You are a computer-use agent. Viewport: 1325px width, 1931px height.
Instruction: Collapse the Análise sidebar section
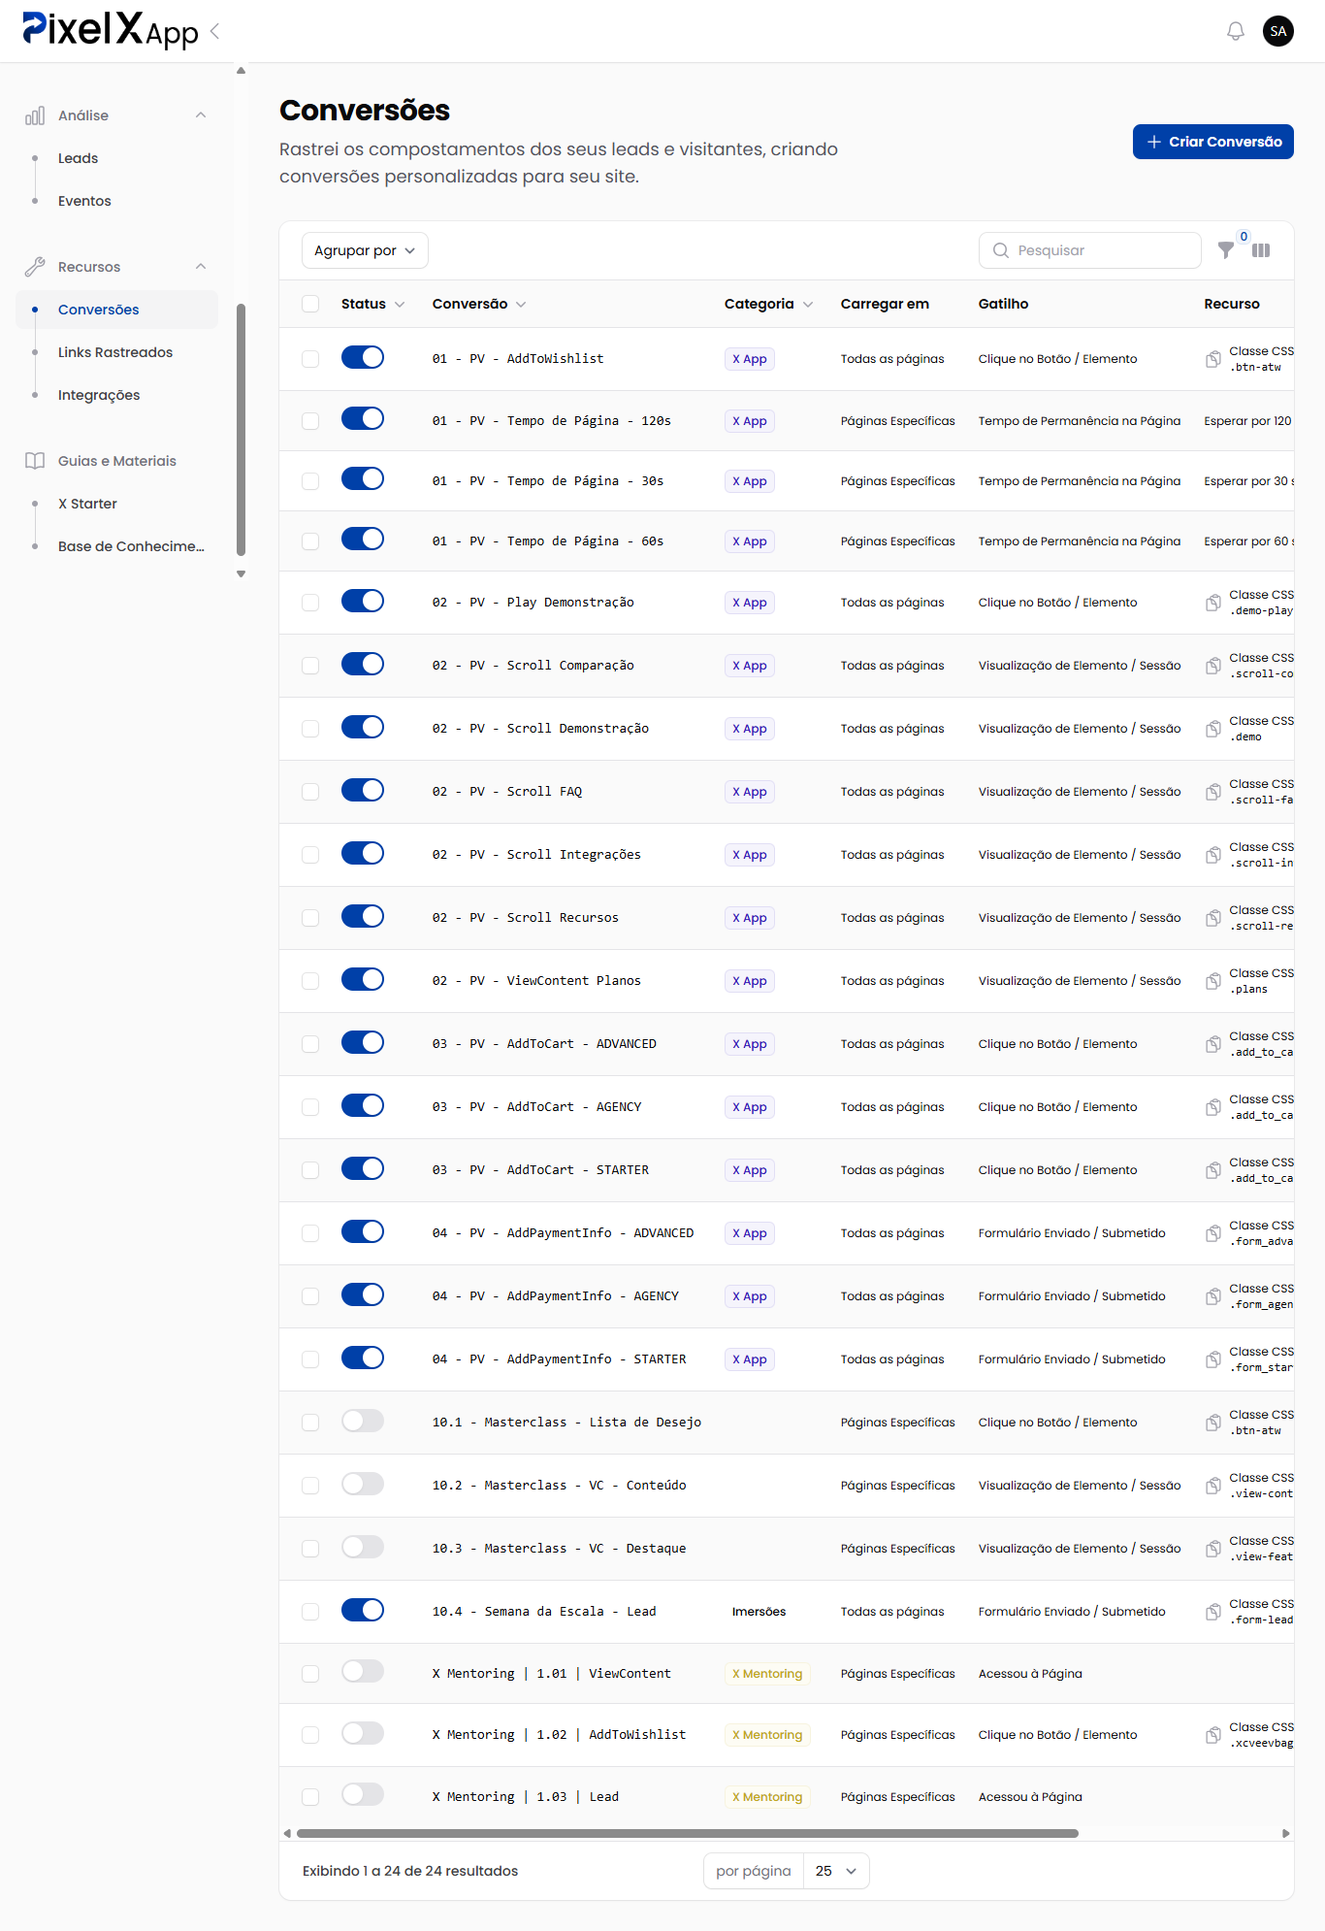point(201,115)
